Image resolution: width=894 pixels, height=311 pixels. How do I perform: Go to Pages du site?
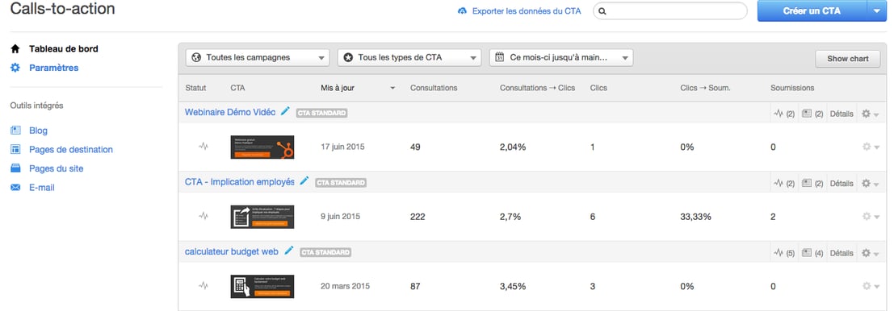pos(57,168)
